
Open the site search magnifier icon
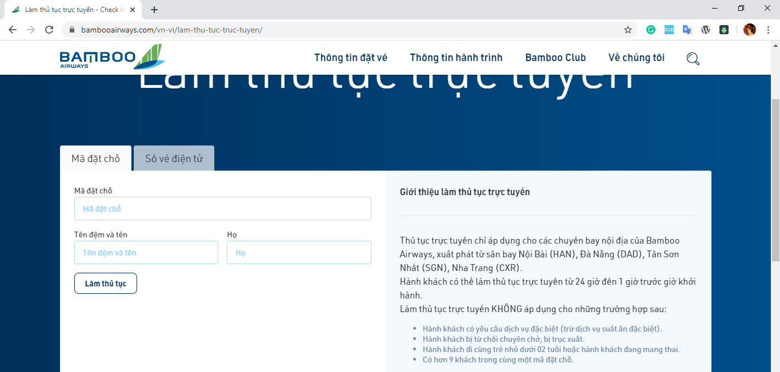click(693, 59)
